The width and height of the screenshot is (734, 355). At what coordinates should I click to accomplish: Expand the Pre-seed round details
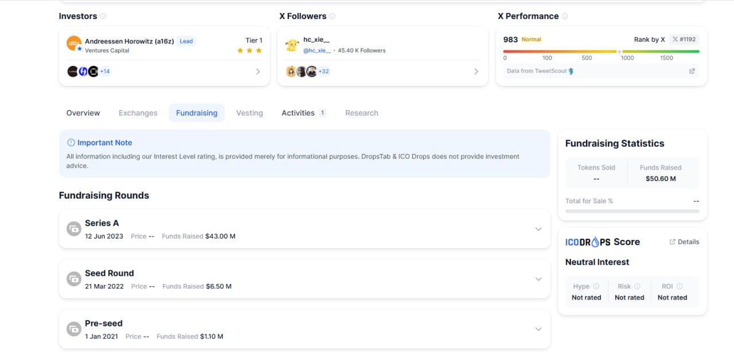coord(538,329)
